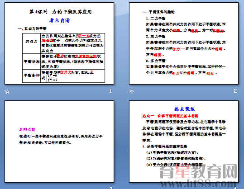The height and width of the screenshot is (189, 244).
Task: Click the 共点力 table cell on slide 1
Action: 31,42
